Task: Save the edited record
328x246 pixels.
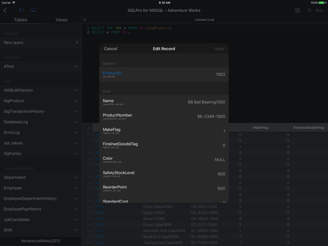Action: (x=219, y=49)
